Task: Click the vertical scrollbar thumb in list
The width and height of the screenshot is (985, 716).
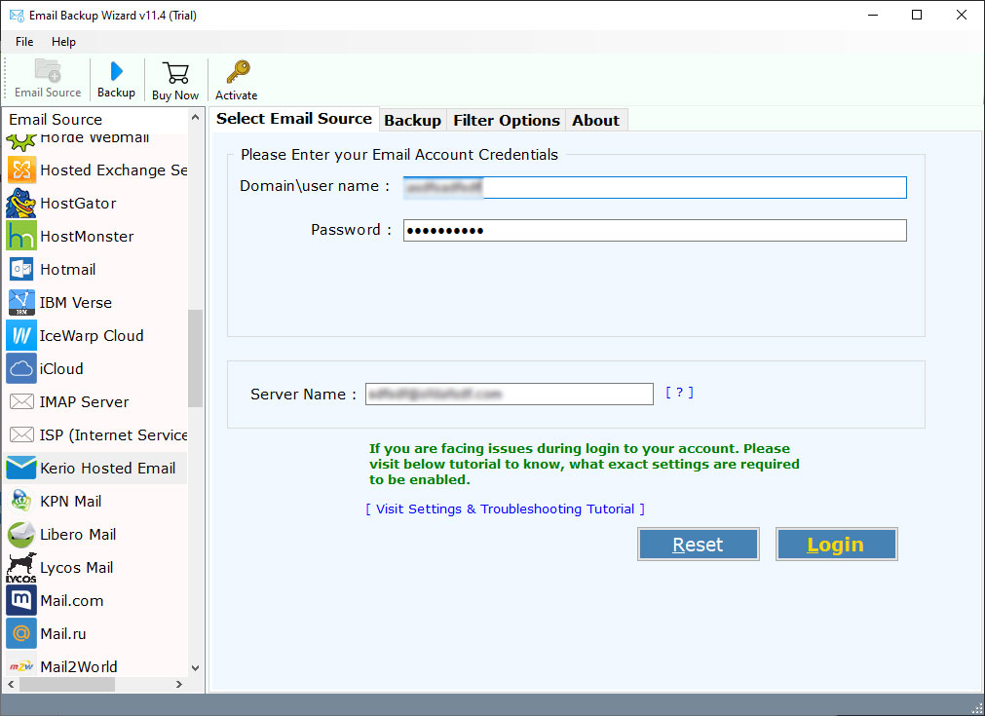Action: click(x=196, y=358)
